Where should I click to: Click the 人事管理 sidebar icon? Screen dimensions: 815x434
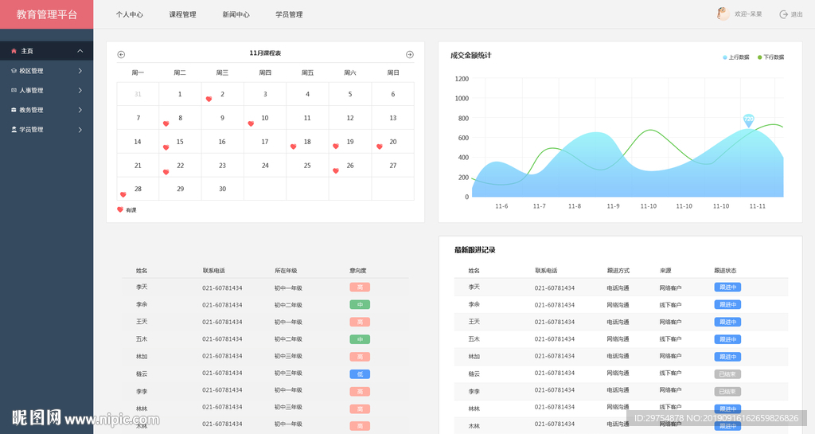point(14,90)
